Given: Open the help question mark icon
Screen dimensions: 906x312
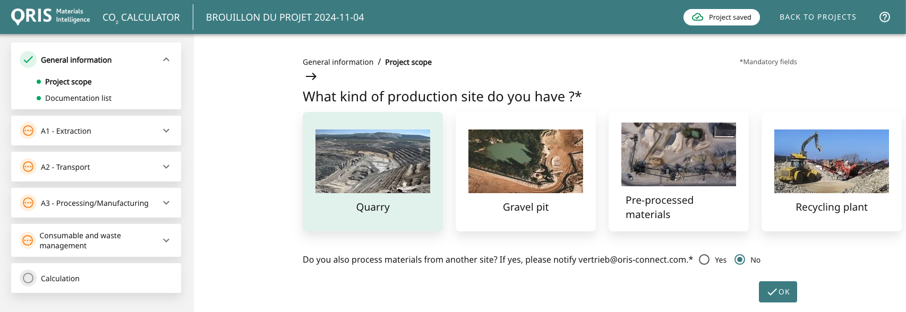Looking at the screenshot, I should [x=884, y=17].
